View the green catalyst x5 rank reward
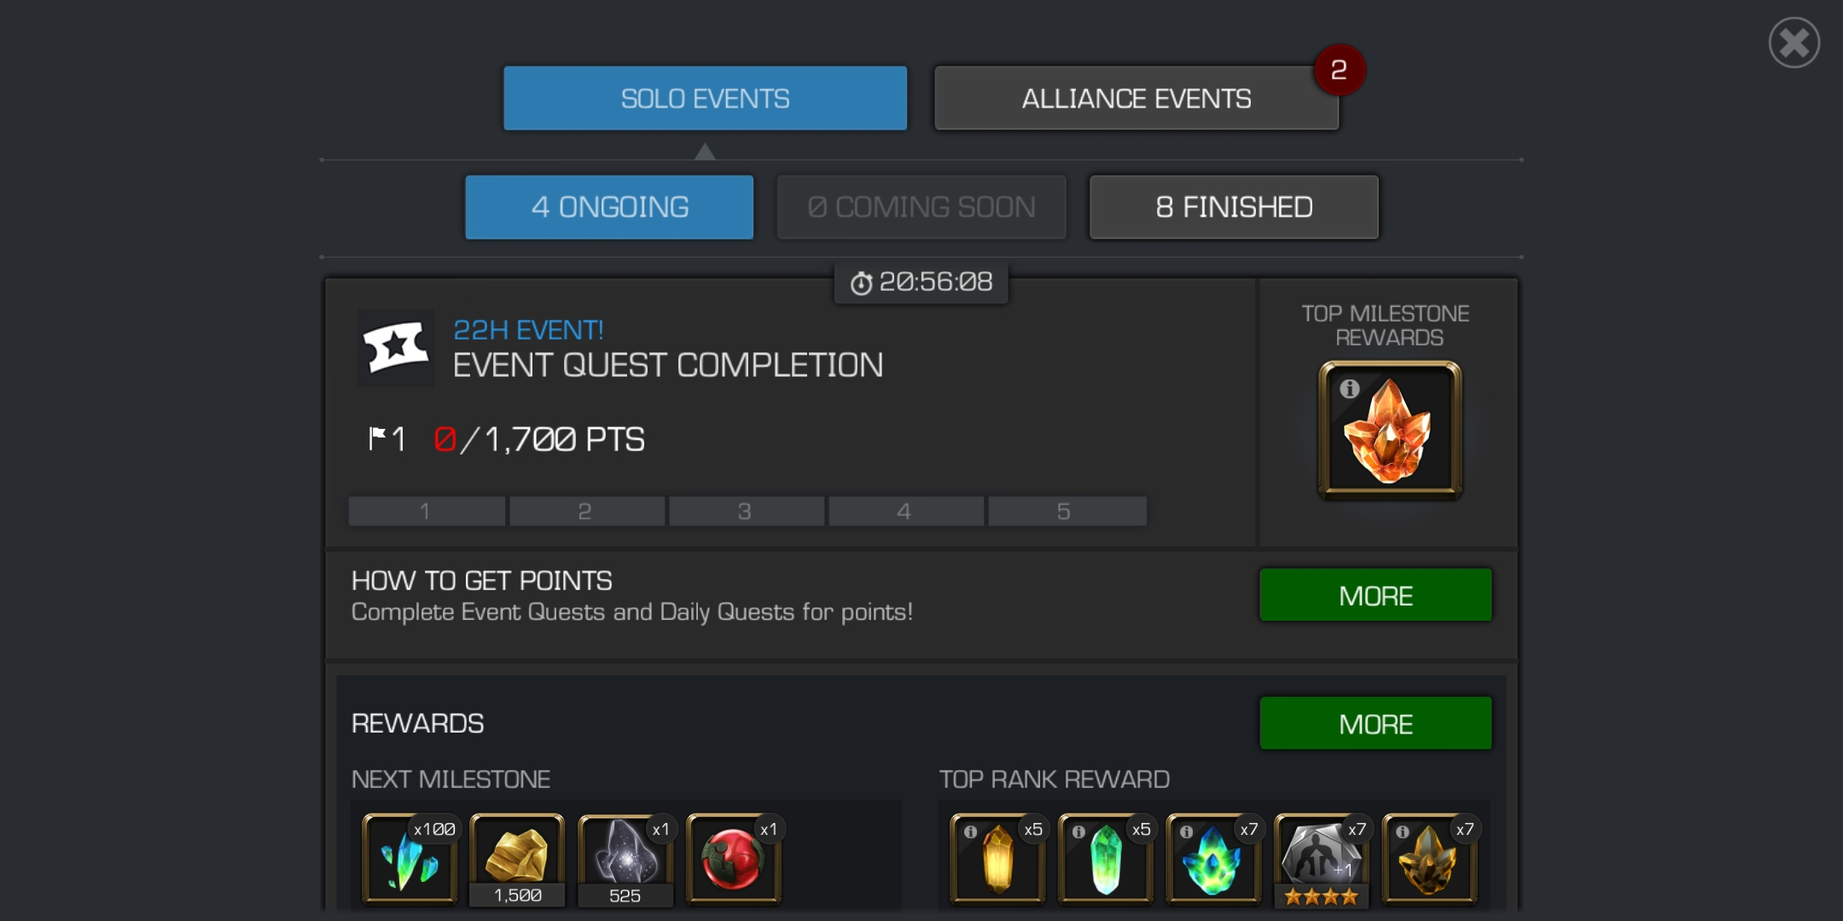The image size is (1843, 921). (1106, 859)
